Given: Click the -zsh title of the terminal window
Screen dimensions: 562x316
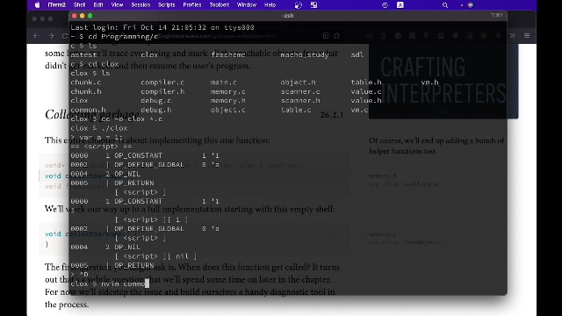Looking at the screenshot, I should 288,16.
